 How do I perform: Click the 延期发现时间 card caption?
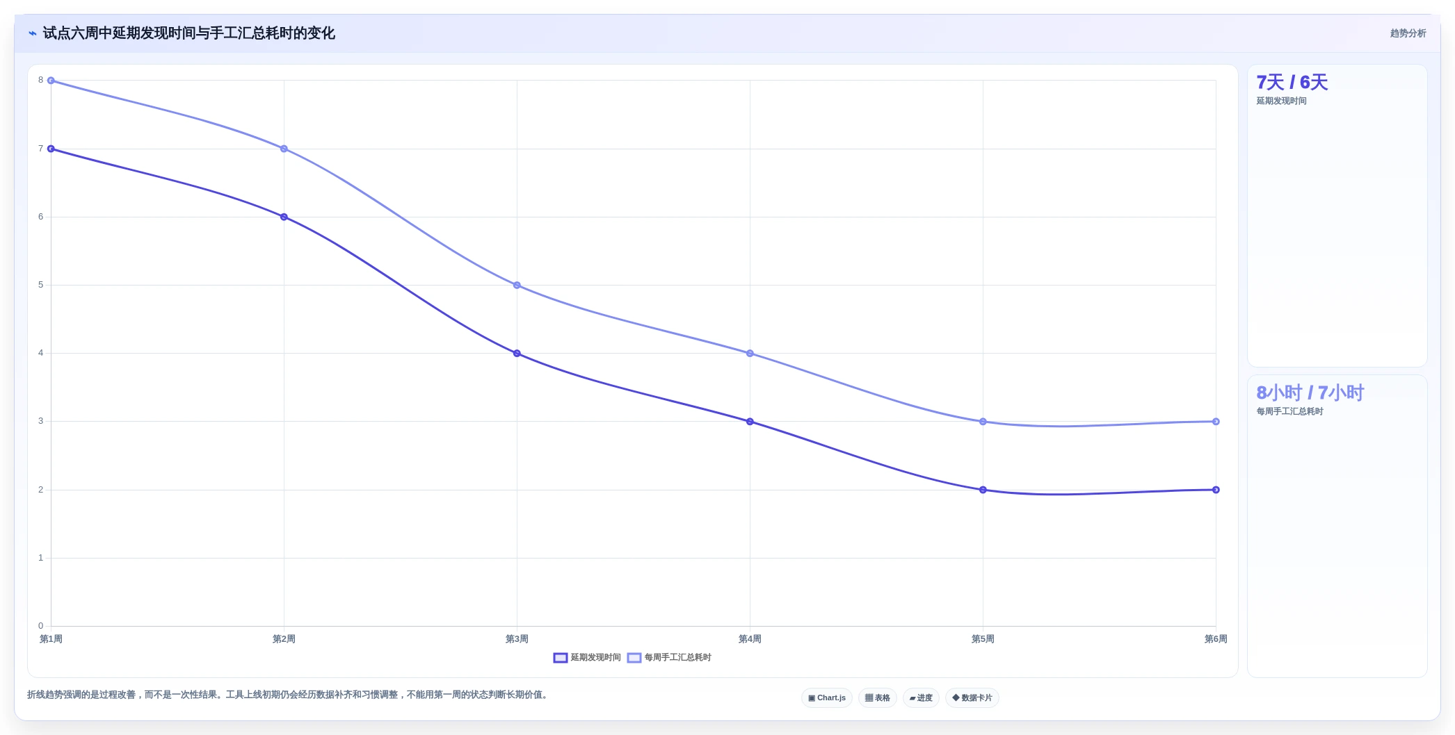point(1282,101)
